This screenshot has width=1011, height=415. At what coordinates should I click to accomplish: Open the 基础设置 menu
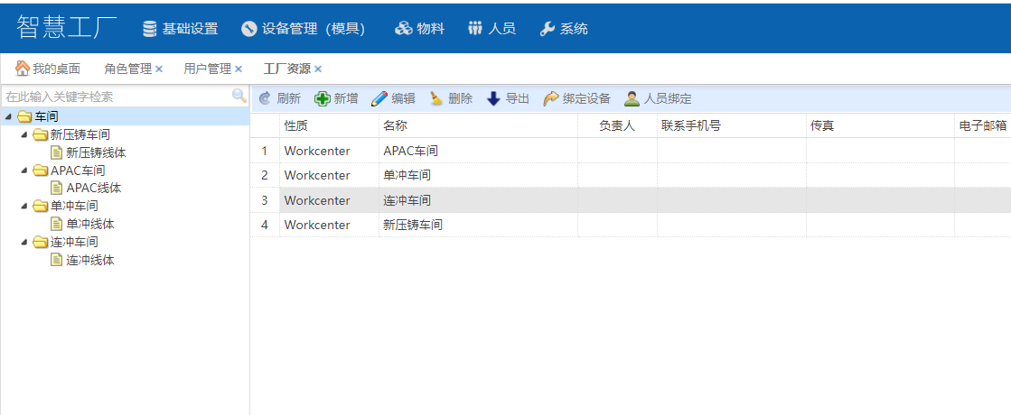(181, 29)
